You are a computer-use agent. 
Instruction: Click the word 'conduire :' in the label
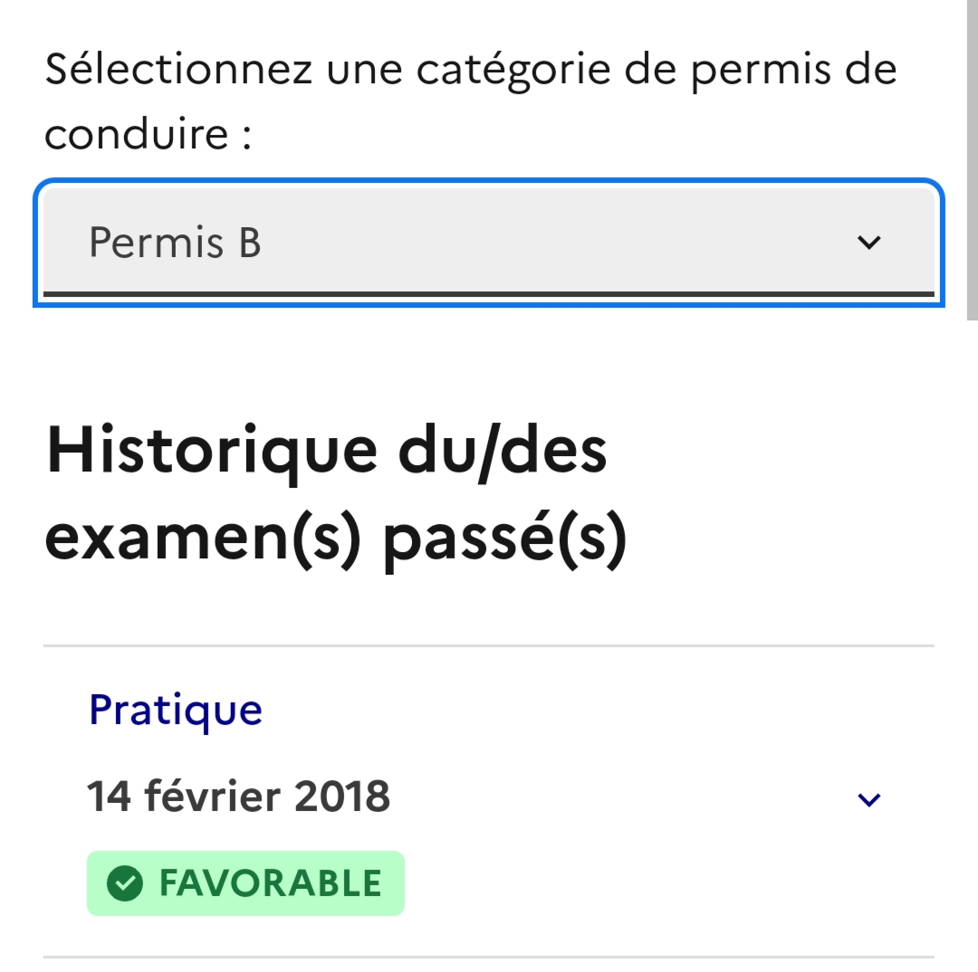click(x=148, y=135)
